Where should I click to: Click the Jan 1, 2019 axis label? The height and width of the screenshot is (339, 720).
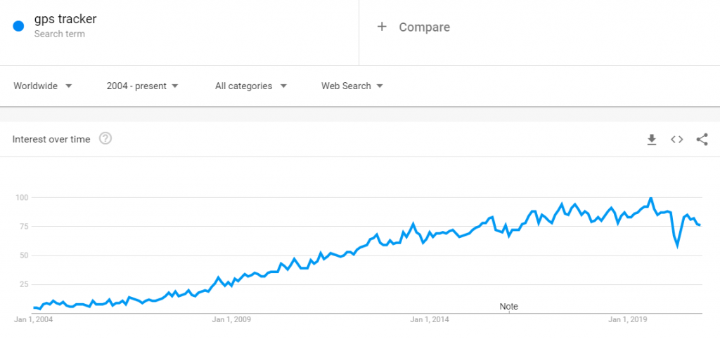coord(629,320)
